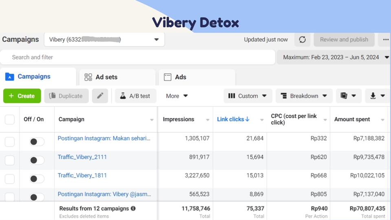
Task: Toggle on the Traffic_Vibery_1811 campaign
Action: [x=37, y=178]
